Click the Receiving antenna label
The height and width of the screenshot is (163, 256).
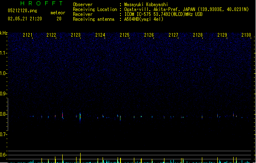coord(94,19)
